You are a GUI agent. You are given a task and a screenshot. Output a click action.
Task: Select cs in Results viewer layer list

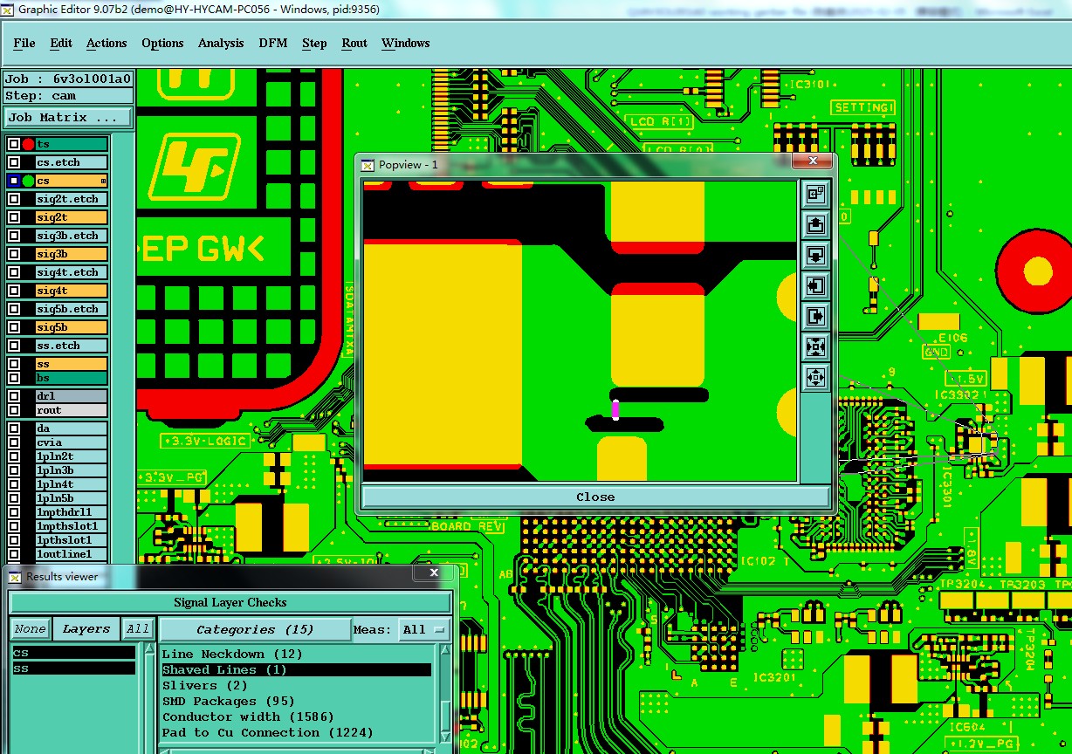pos(73,653)
